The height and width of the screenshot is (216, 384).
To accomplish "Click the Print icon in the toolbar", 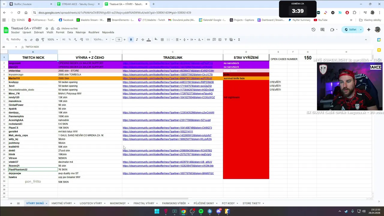I will [x=37, y=40].
